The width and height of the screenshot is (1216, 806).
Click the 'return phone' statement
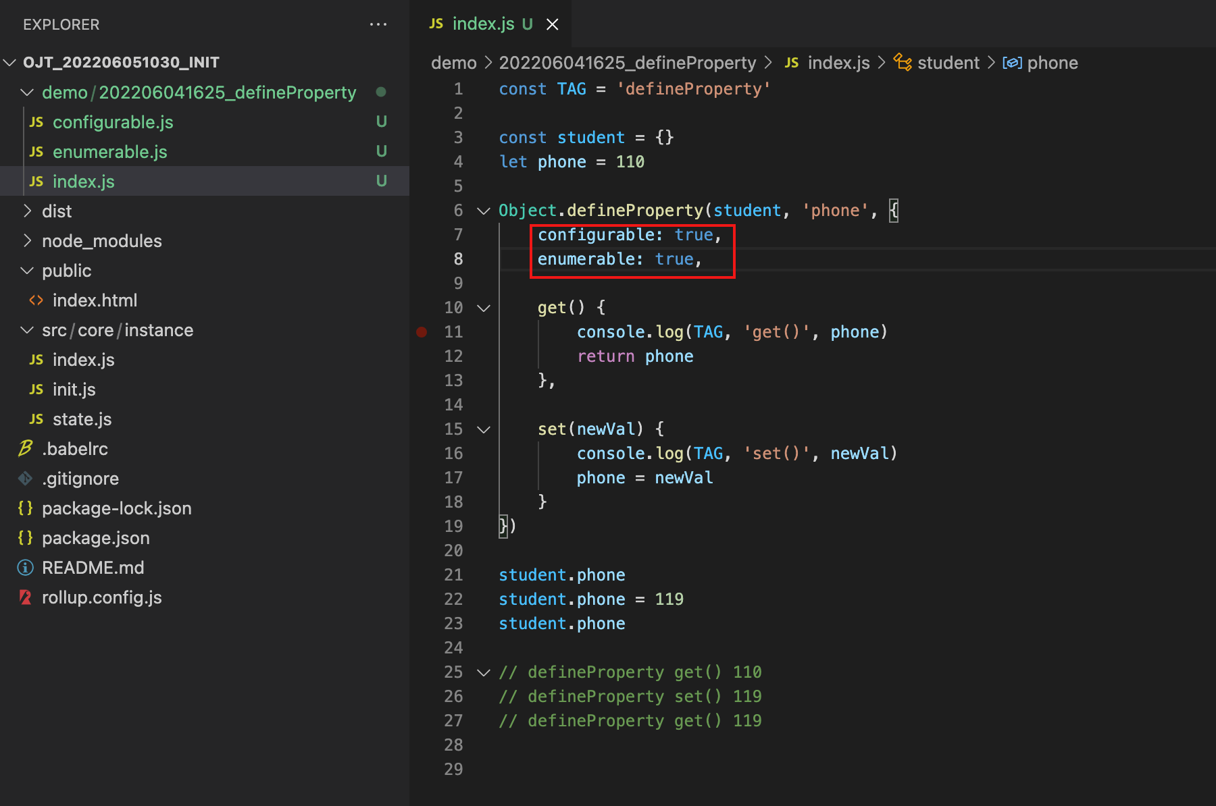pyautogui.click(x=635, y=356)
